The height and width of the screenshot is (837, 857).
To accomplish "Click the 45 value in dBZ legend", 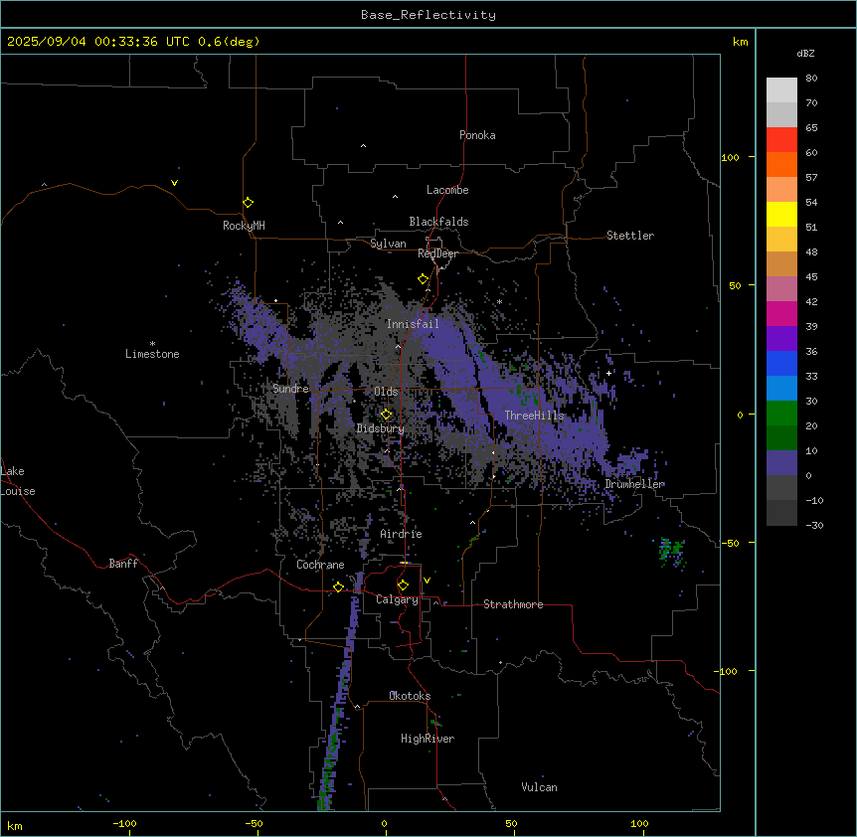I will click(811, 277).
